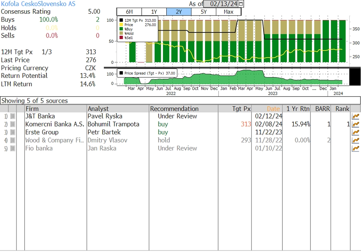Click the As of date input field
The image size is (361, 252).
click(x=221, y=4)
